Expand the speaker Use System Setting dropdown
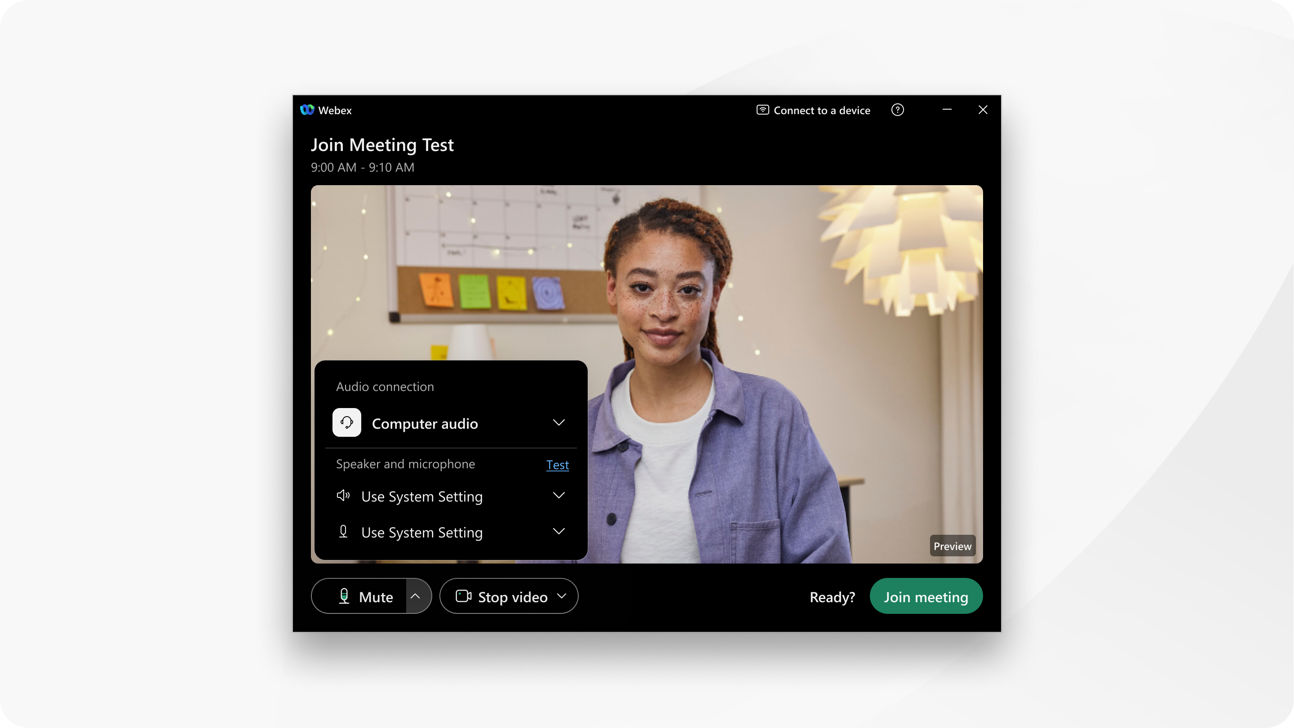 [559, 496]
